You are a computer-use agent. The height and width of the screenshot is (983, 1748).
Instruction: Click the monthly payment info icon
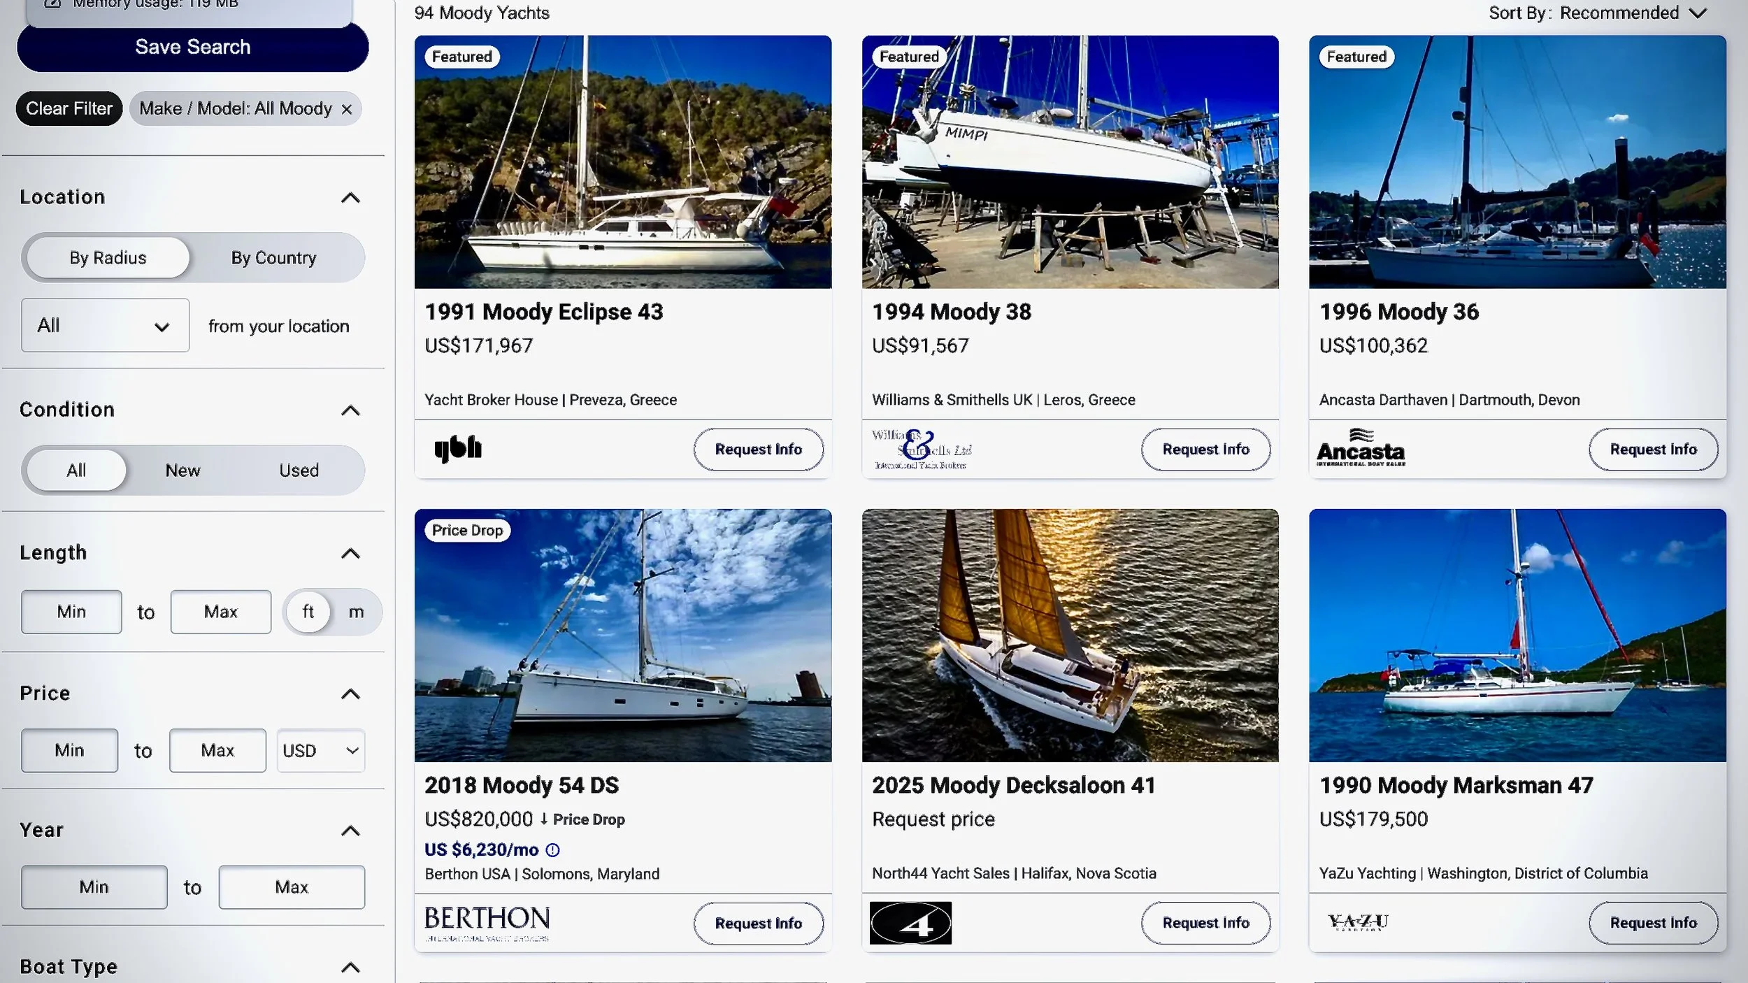tap(552, 850)
